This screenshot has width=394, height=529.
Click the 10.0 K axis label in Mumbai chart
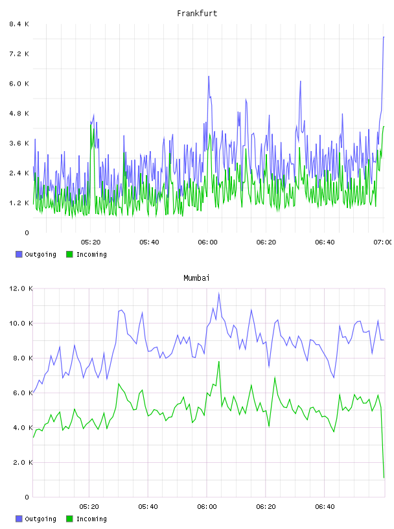tap(21, 323)
